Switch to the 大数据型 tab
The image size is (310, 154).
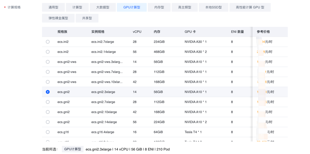[103, 7]
